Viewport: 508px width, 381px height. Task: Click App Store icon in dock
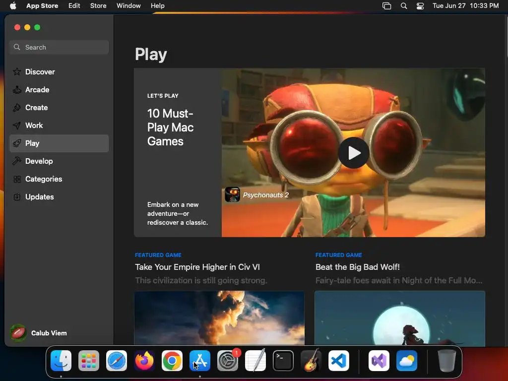pyautogui.click(x=200, y=361)
